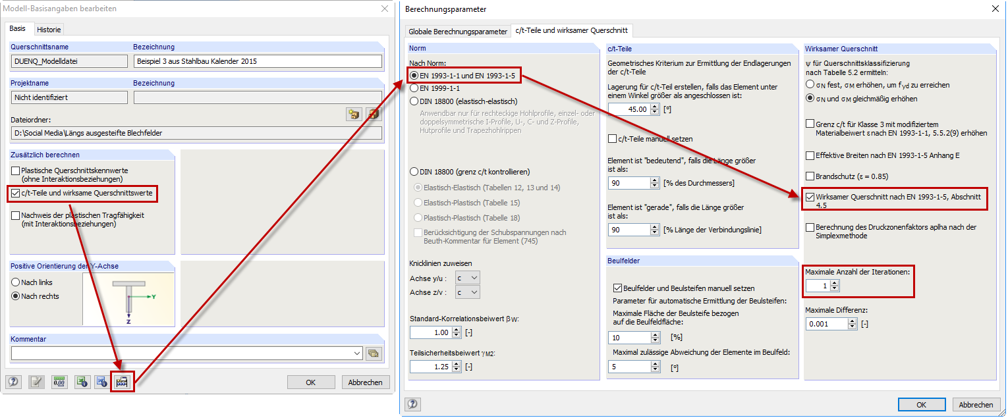Expand the Kommentar combo box dropdown
This screenshot has height=418, width=1008.
356,354
